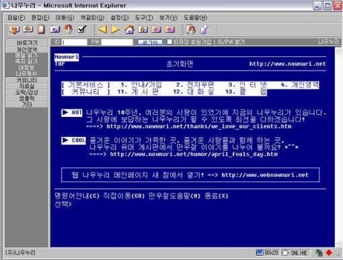The image size is (343, 260).
Task: Expand the 기타 sidebar section
Action: [27, 104]
